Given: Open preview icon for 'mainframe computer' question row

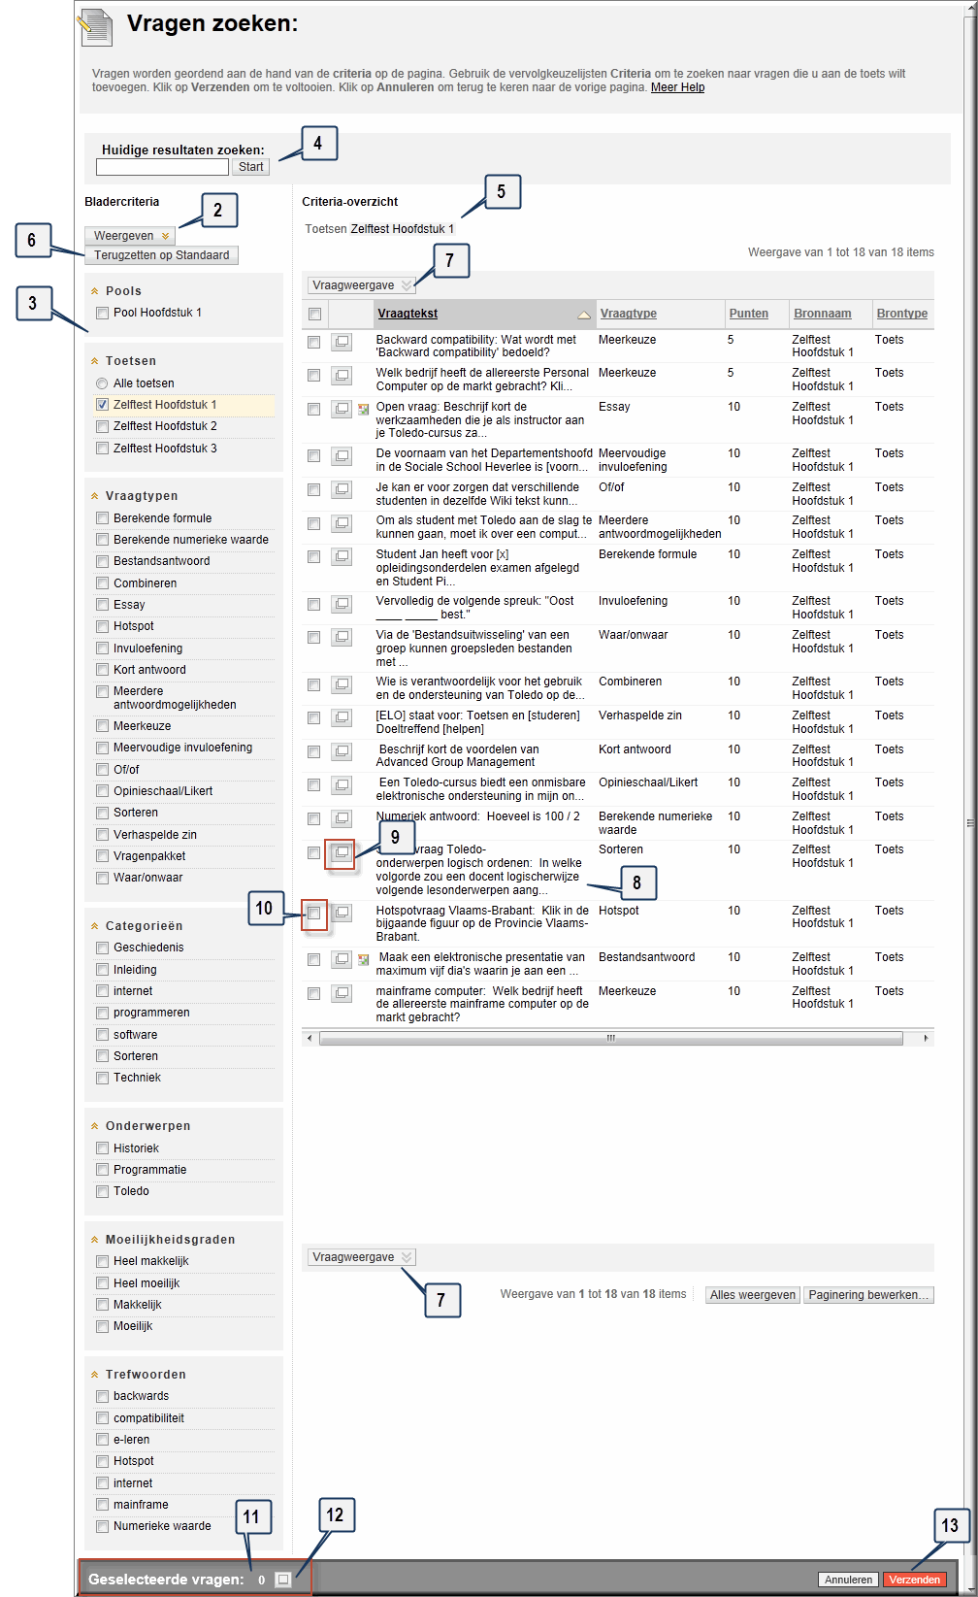Looking at the screenshot, I should [342, 993].
